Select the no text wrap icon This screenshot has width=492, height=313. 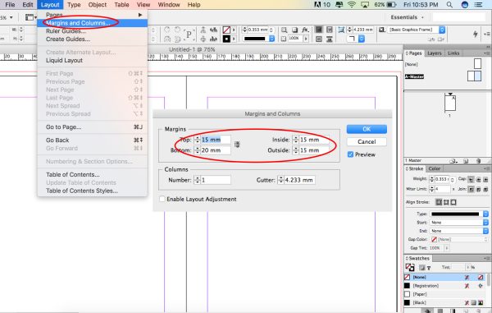(x=319, y=30)
